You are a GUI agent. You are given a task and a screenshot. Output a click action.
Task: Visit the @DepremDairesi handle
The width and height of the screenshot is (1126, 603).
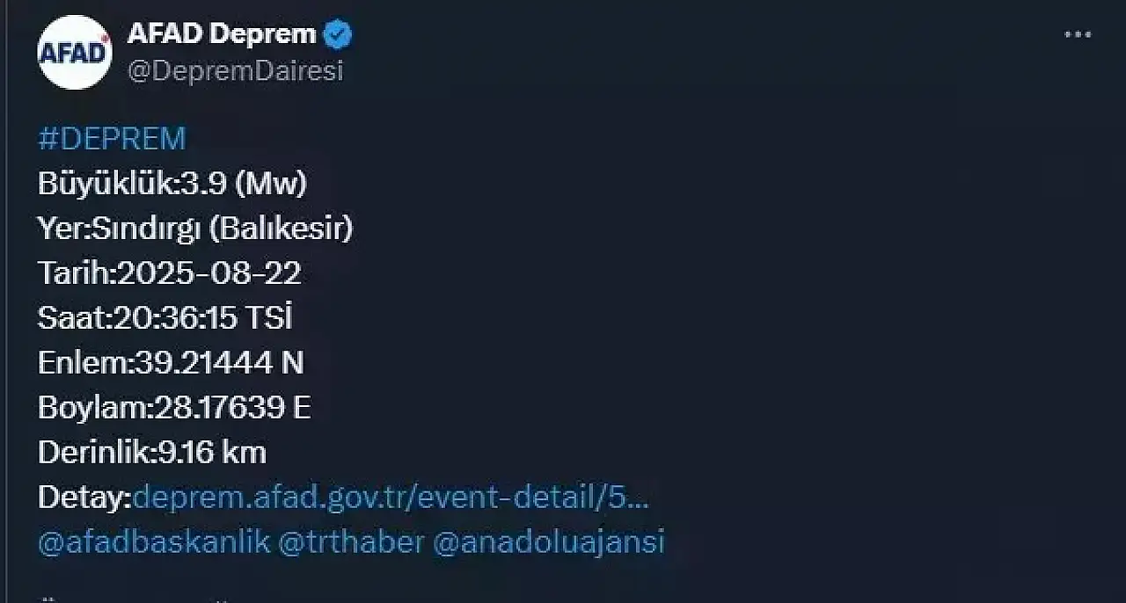tap(236, 71)
